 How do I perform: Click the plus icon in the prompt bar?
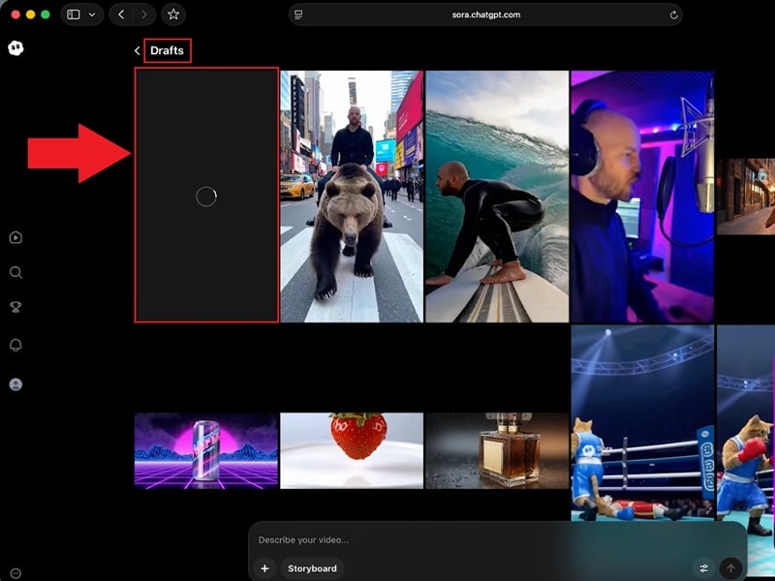click(x=264, y=568)
